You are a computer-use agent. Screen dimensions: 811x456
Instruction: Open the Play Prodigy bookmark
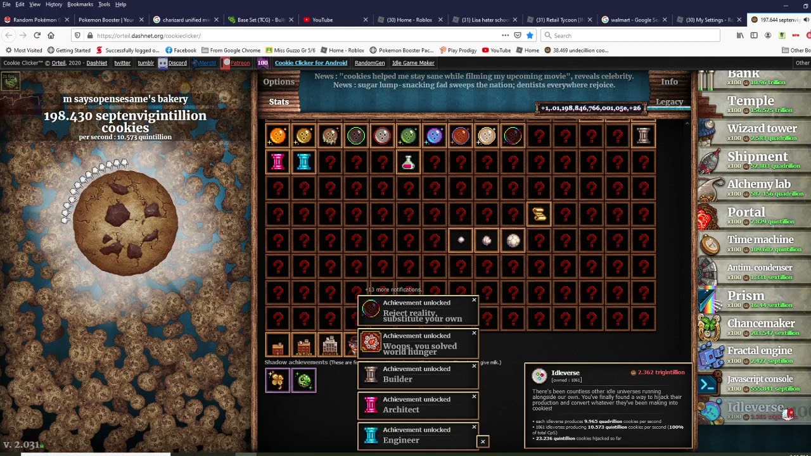[457, 50]
